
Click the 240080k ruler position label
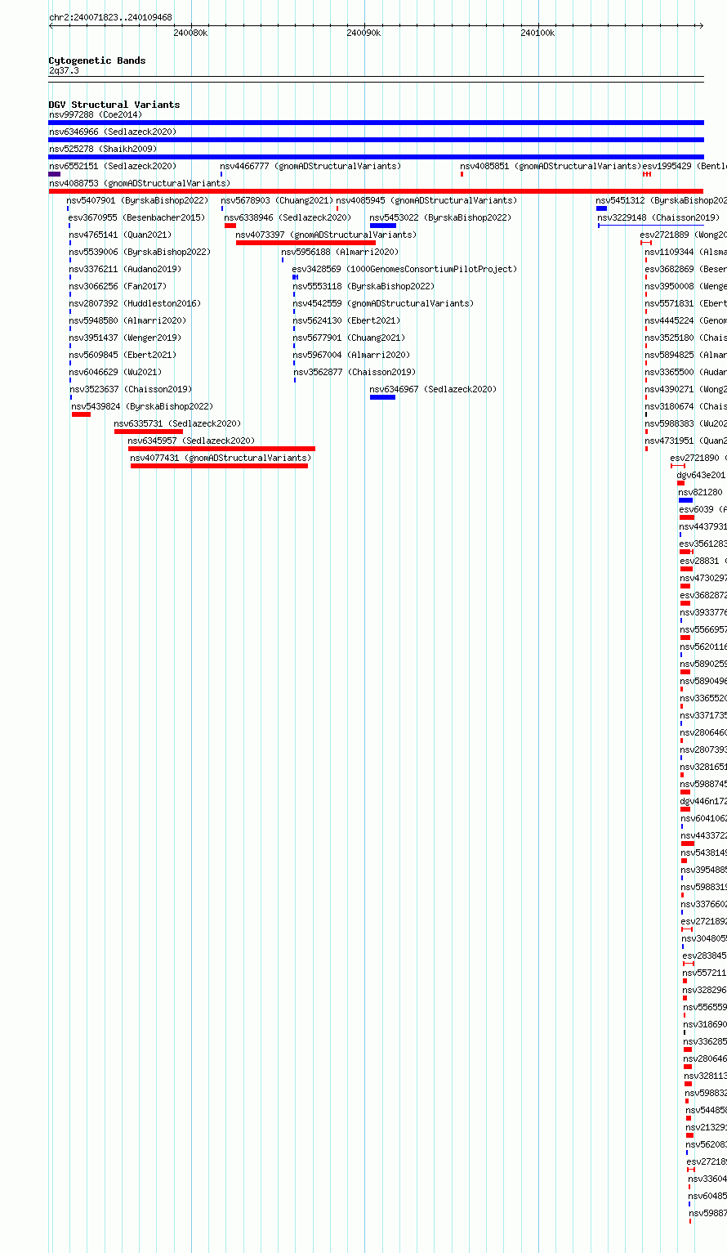point(190,33)
